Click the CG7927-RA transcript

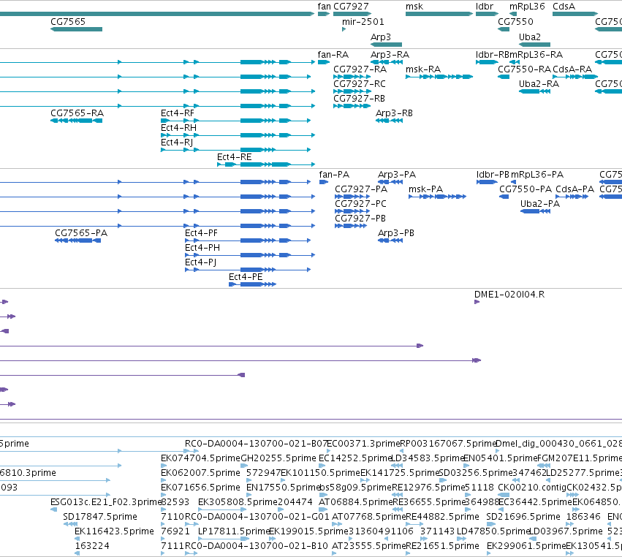click(352, 77)
